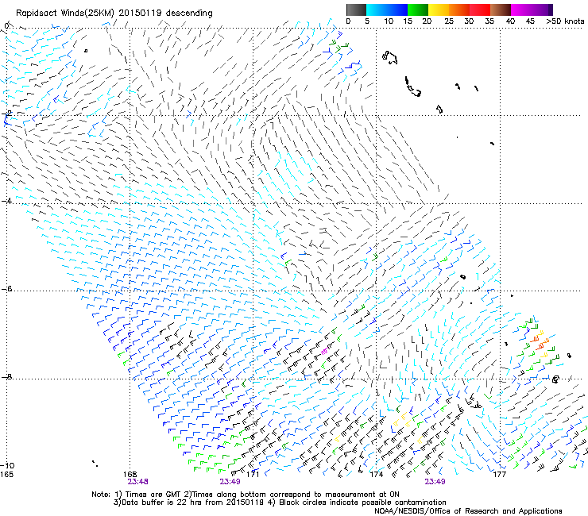Screen dimensions: 588x516
Task: Click the '-6' latitude axis label
Action: 6,289
